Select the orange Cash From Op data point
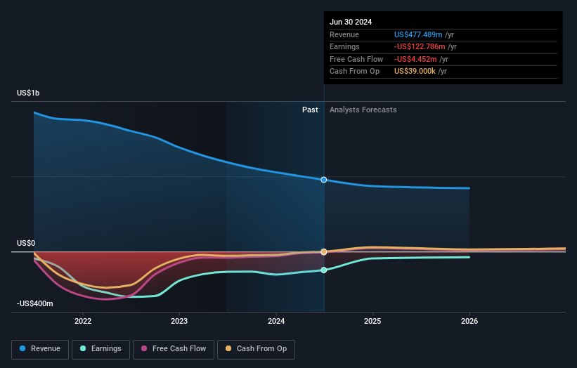 pos(324,252)
